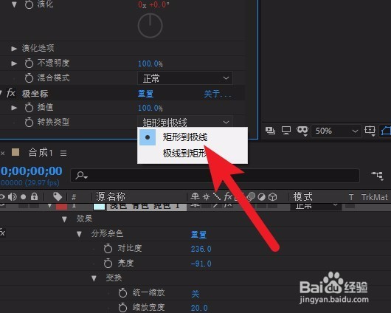Click the timeline search field
This screenshot has height=313, width=391.
pos(215,176)
